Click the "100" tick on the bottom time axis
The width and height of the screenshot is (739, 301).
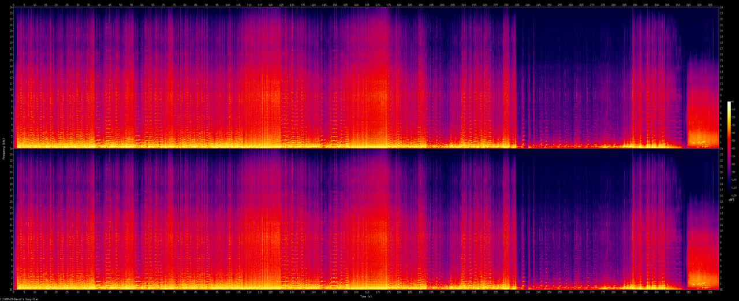pos(228,292)
